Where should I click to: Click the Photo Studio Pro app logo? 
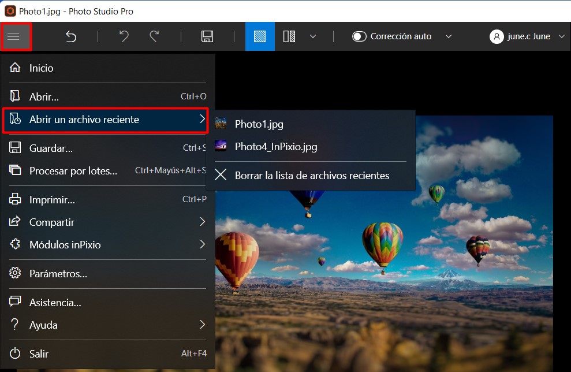[x=10, y=12]
